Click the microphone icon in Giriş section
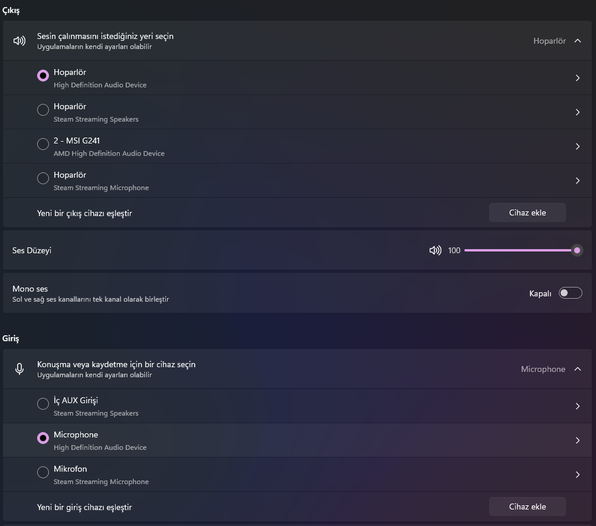 click(19, 369)
